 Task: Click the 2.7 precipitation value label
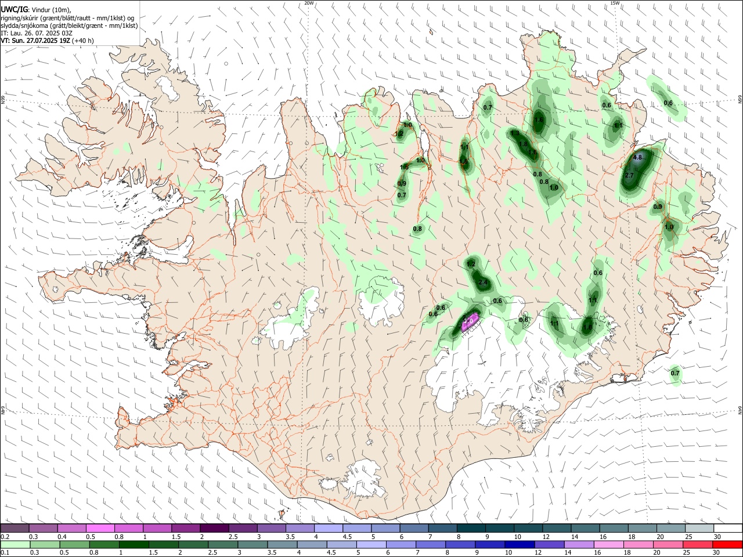pyautogui.click(x=629, y=175)
